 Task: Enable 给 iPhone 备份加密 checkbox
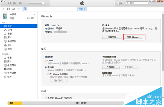(x=48, y=74)
